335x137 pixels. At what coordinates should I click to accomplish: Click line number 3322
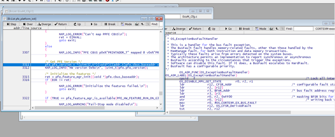pyautogui.click(x=25, y=98)
